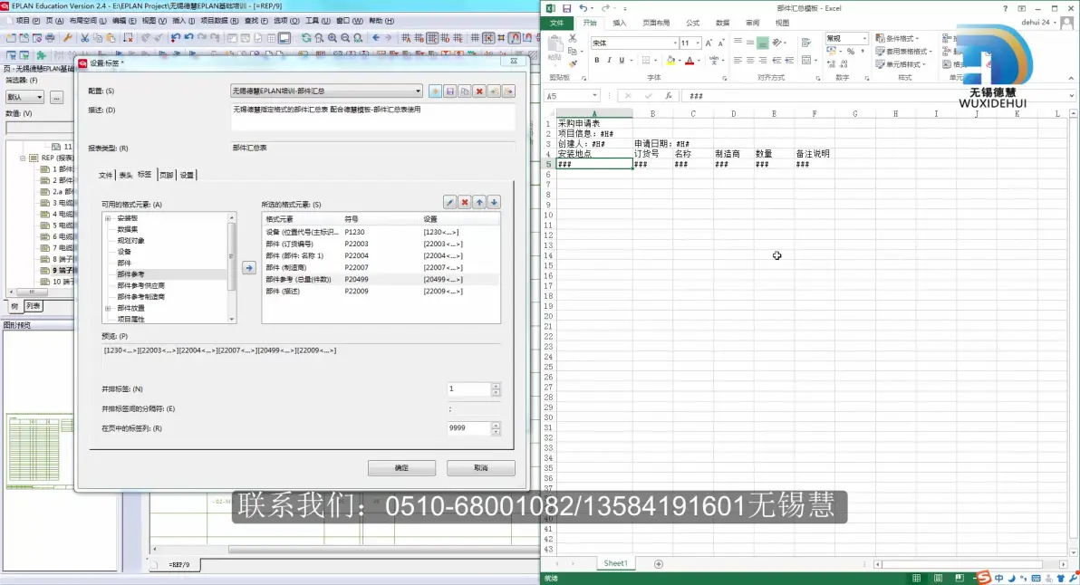Click the zoom in magnifier in the EPLAN toolbar
This screenshot has width=1080, height=585.
[x=333, y=38]
